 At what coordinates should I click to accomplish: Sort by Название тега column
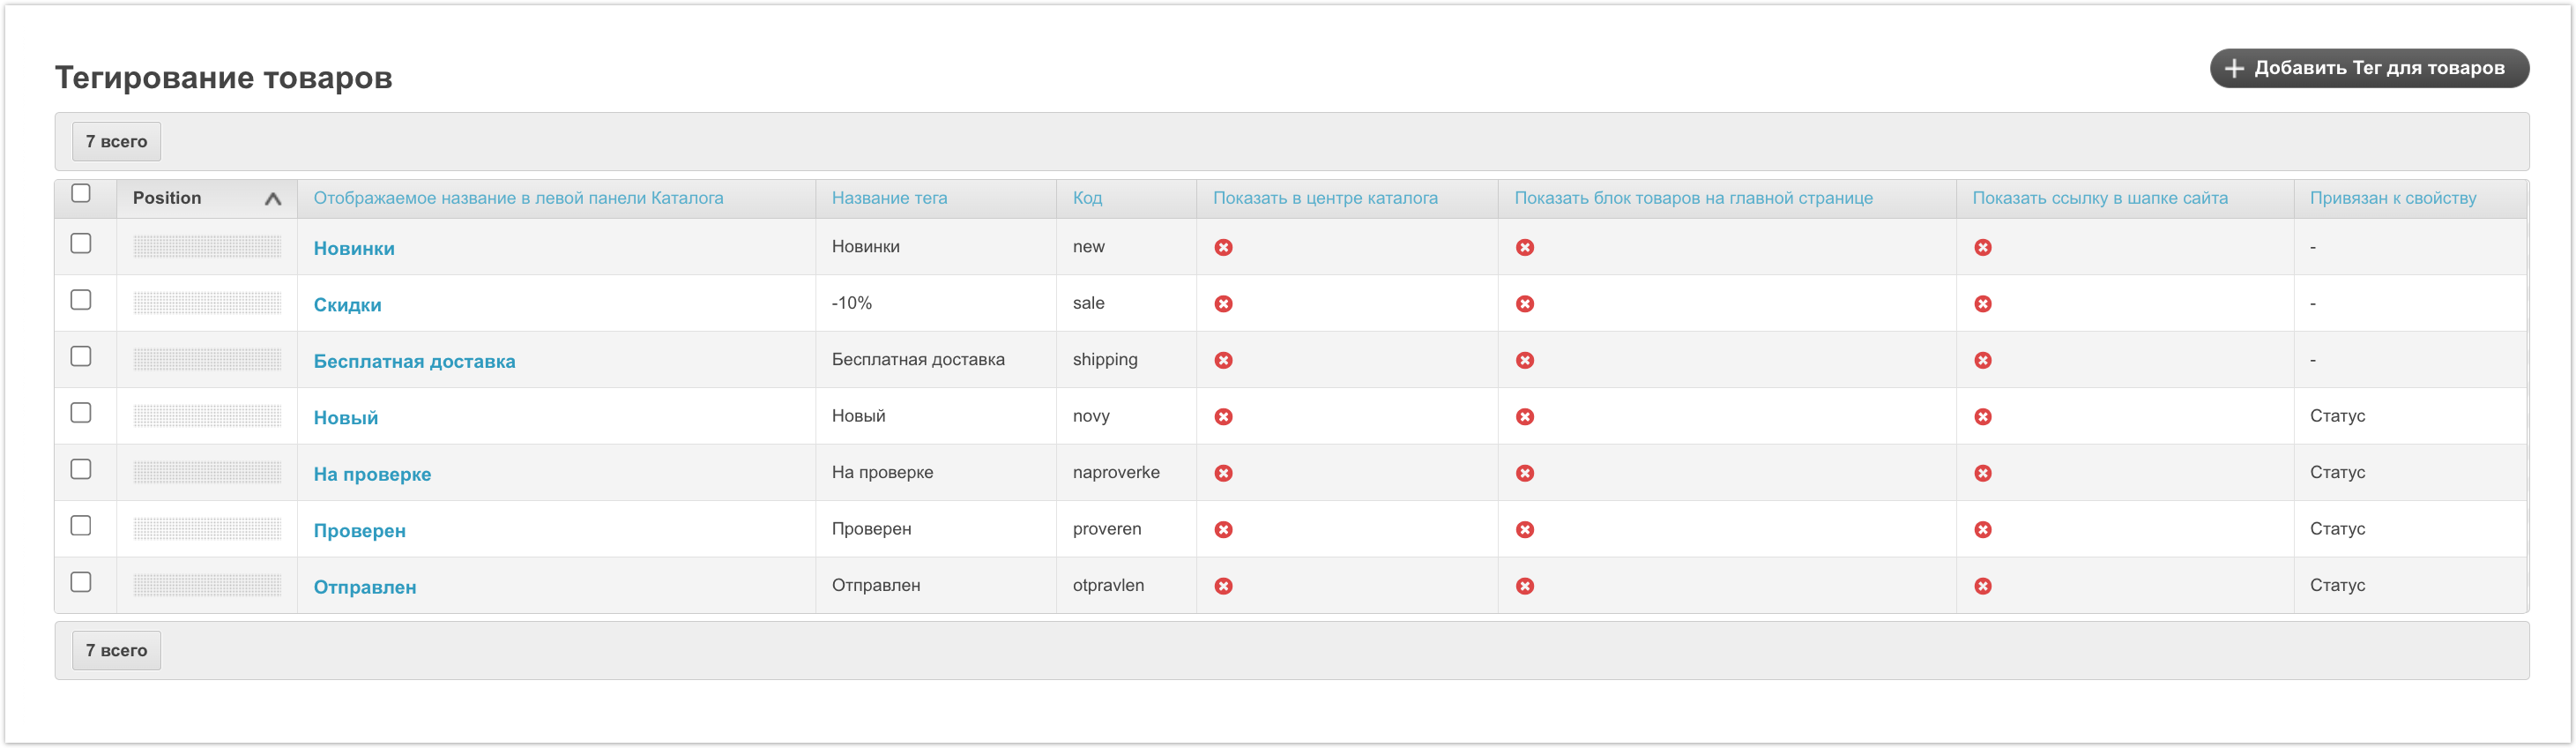pyautogui.click(x=889, y=198)
